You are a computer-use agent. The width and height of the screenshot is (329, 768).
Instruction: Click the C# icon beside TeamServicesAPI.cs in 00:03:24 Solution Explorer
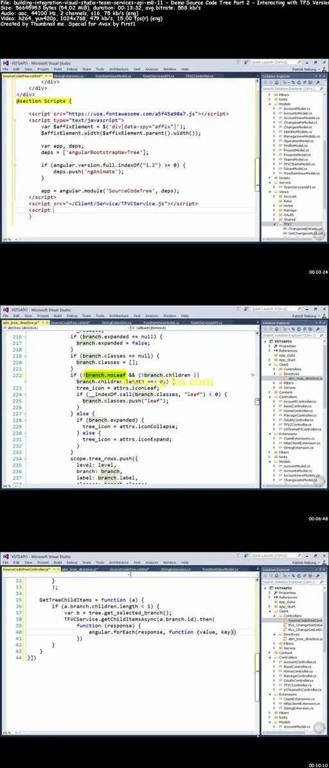click(280, 187)
